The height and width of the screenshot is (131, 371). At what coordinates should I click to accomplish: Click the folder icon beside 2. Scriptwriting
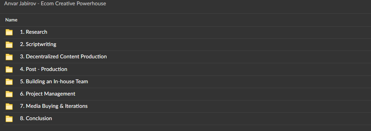(x=9, y=45)
